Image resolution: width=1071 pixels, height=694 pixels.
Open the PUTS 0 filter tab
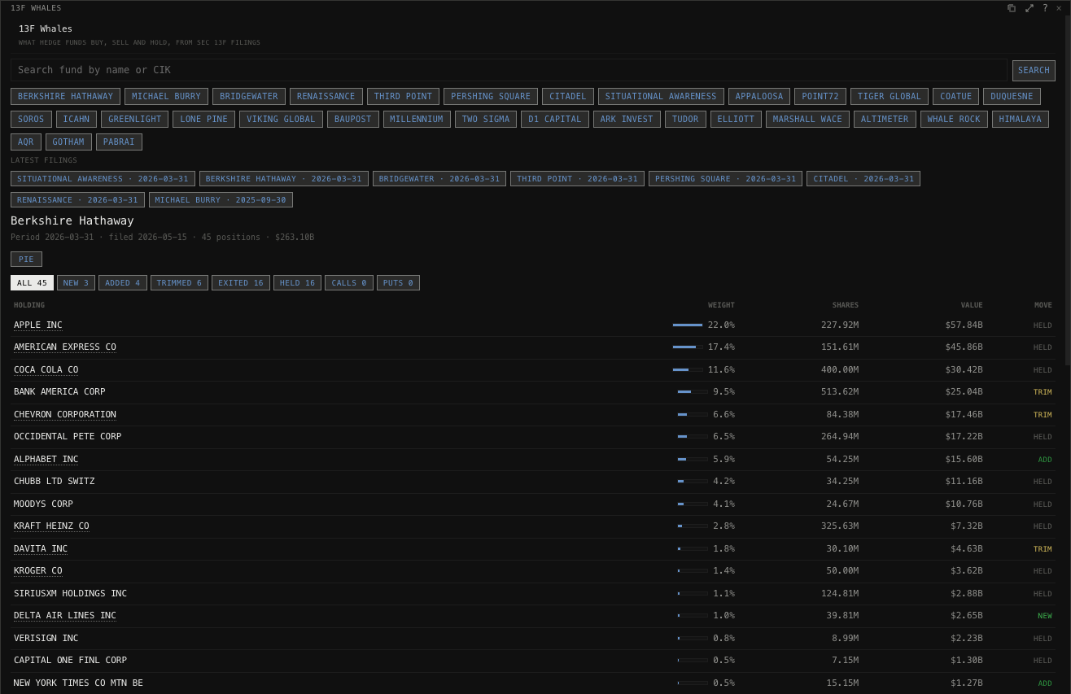(398, 283)
